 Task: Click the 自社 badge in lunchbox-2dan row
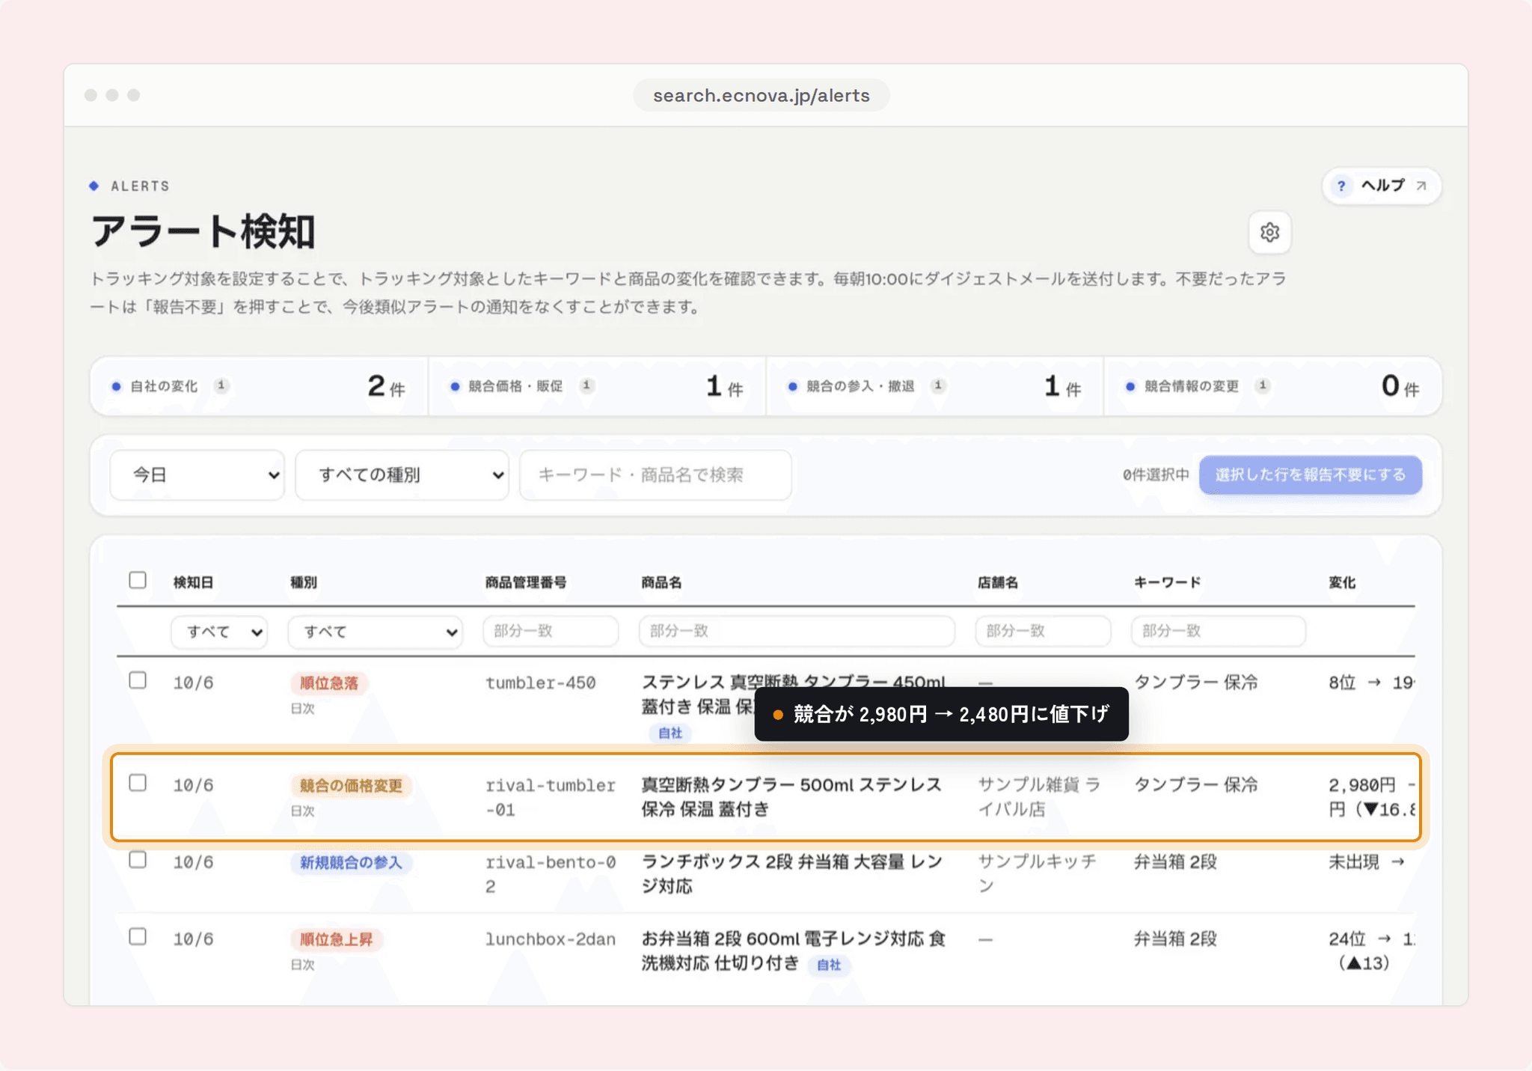click(x=829, y=965)
